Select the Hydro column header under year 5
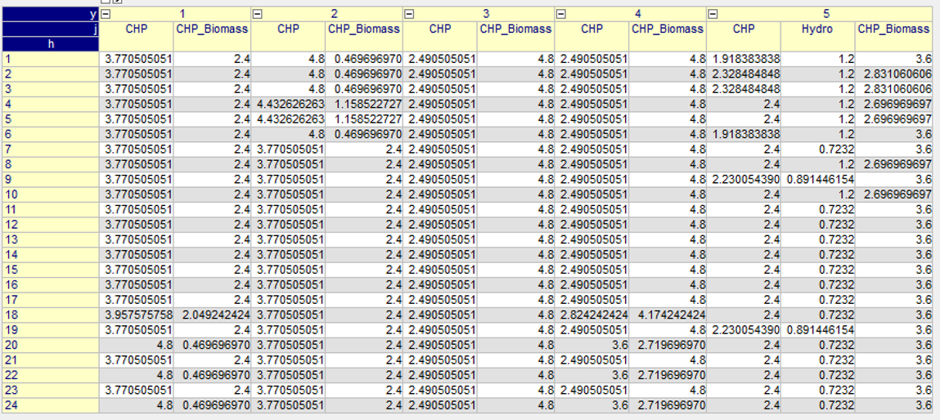 coord(818,37)
